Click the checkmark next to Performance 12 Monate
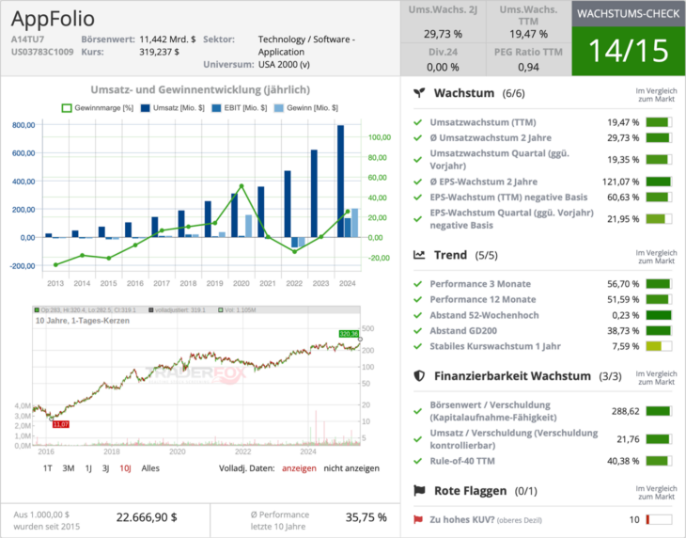 coord(418,299)
